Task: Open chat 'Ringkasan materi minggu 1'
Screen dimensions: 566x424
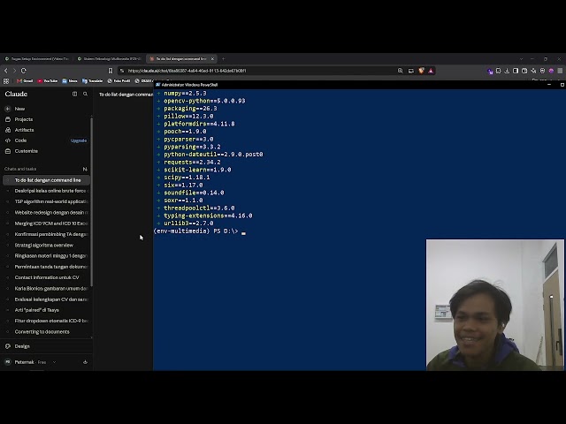Action: click(46, 255)
